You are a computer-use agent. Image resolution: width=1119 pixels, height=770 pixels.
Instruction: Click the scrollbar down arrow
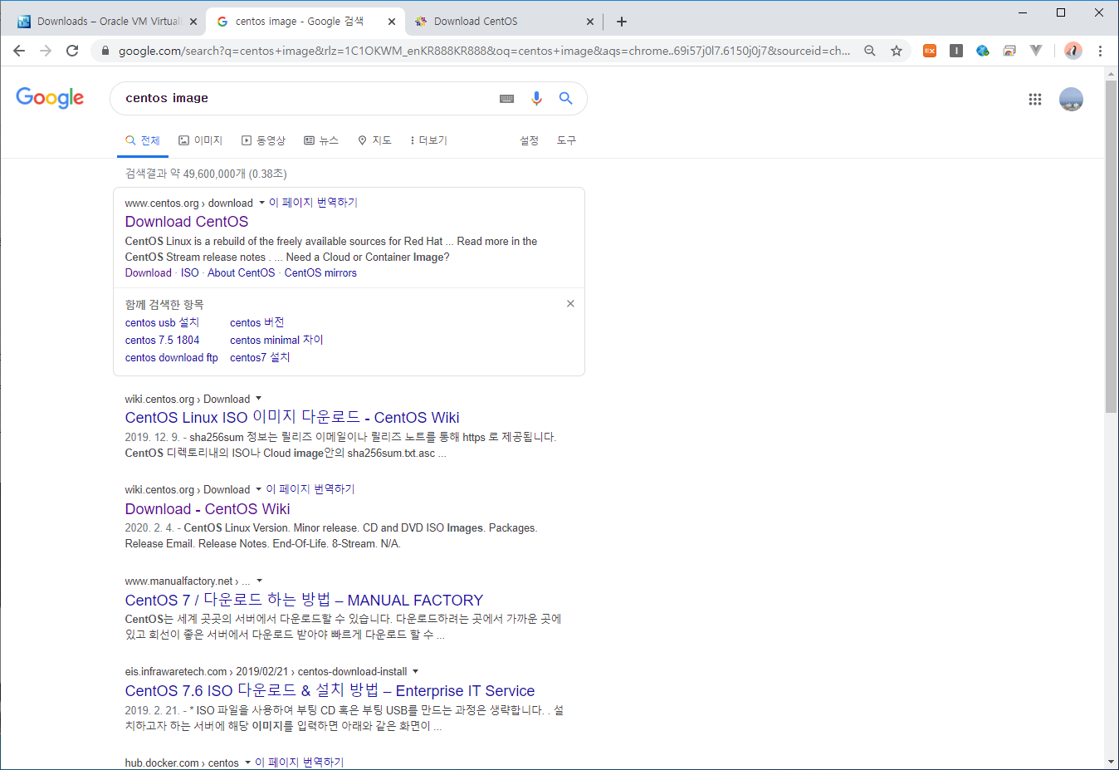1111,762
